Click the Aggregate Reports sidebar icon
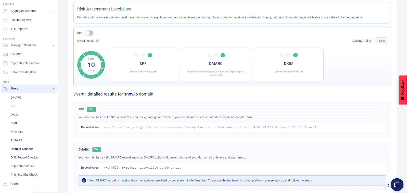The image size is (408, 193). (x=5, y=11)
